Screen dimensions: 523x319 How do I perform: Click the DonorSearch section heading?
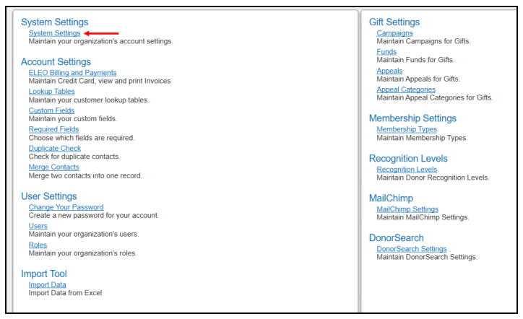point(397,237)
